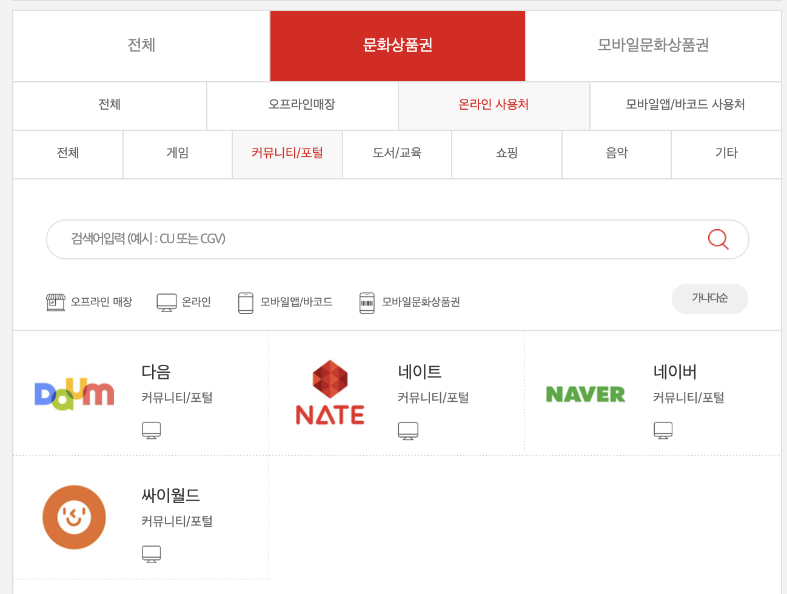The height and width of the screenshot is (594, 787).
Task: Click the 오프라인 매장 store legend icon
Action: click(x=56, y=301)
